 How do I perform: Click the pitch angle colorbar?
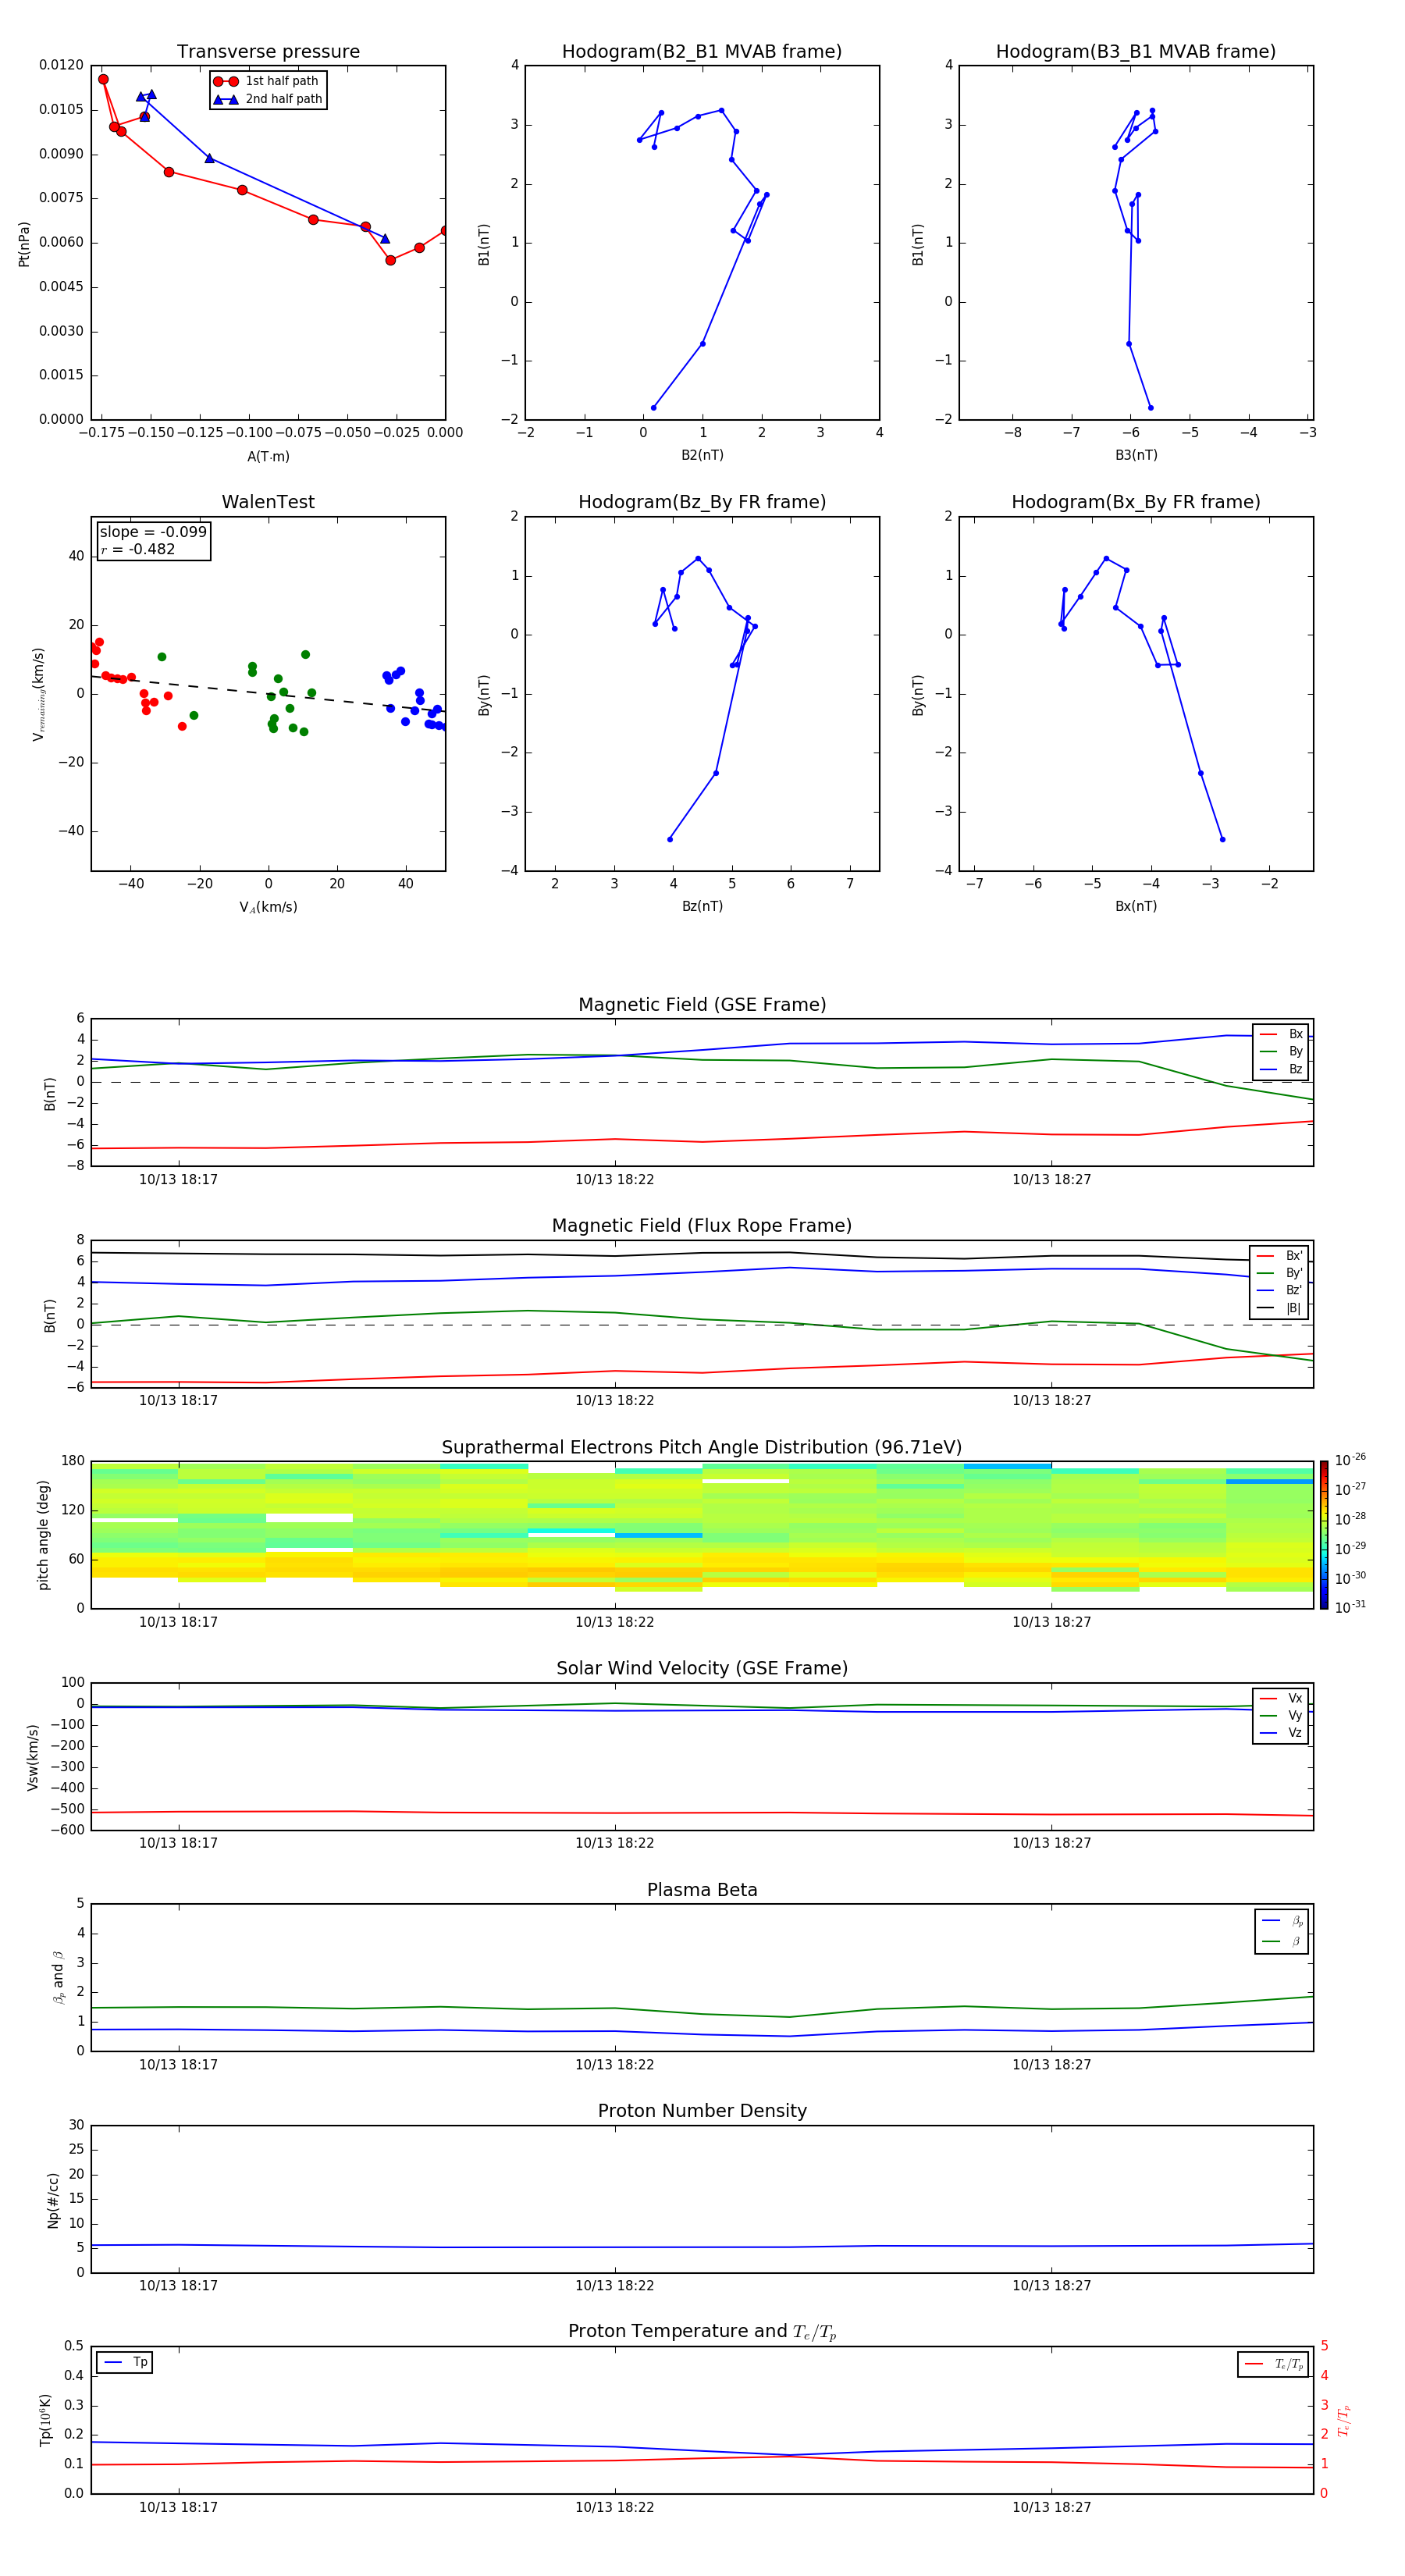(1324, 1535)
